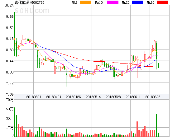Click the tallest green volume bar near 20180626
The width and height of the screenshot is (187, 137).
(156, 125)
